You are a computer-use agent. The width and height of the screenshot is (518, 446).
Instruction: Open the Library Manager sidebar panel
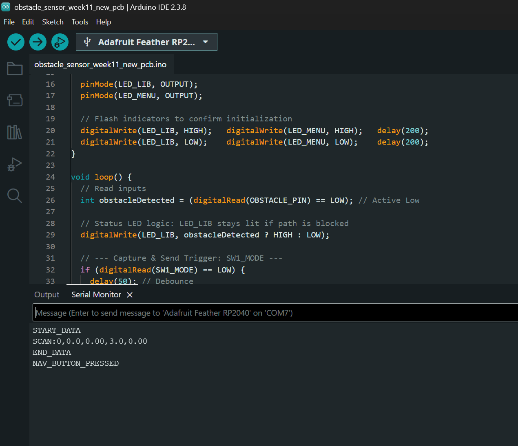(15, 132)
